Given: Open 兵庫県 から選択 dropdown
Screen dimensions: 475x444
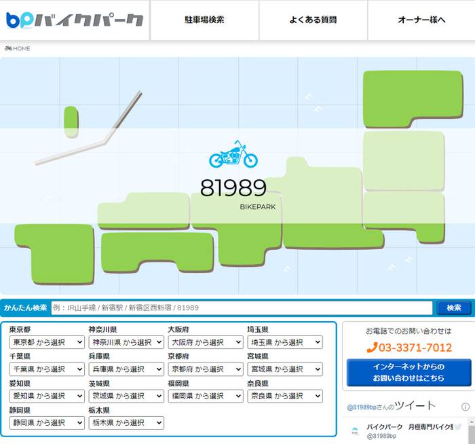Looking at the screenshot, I should (126, 369).
